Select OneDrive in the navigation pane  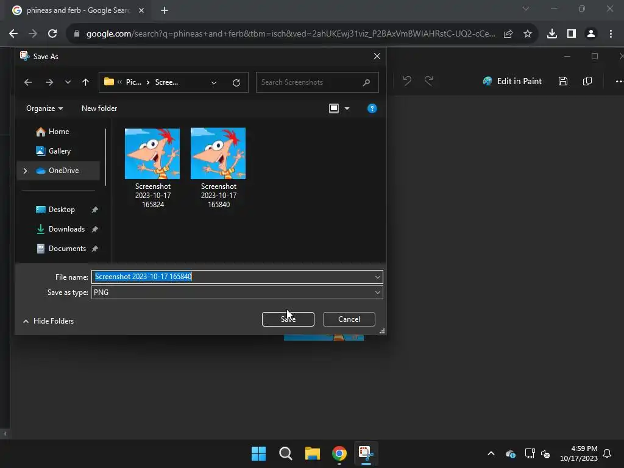[x=58, y=171]
